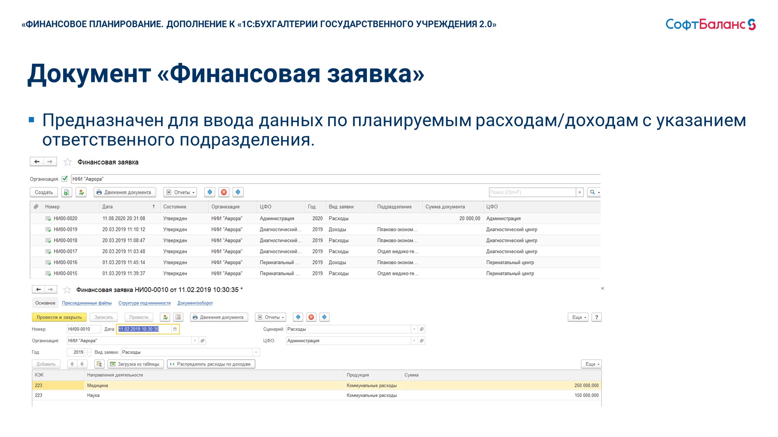Click the Год spinner arrows
Screen dimensions: 778x437
pyautogui.click(x=88, y=352)
